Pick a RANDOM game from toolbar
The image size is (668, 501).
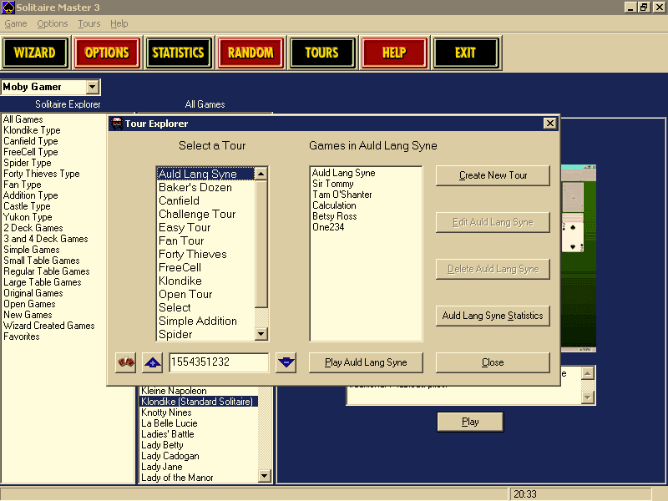250,53
